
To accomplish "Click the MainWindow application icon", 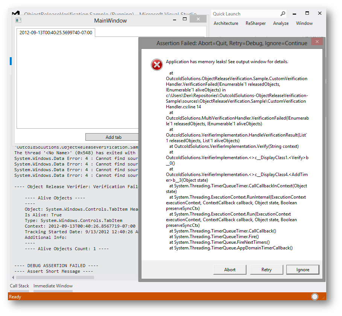I will [18, 20].
